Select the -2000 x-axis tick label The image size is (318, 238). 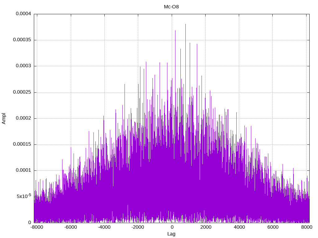pyautogui.click(x=138, y=227)
